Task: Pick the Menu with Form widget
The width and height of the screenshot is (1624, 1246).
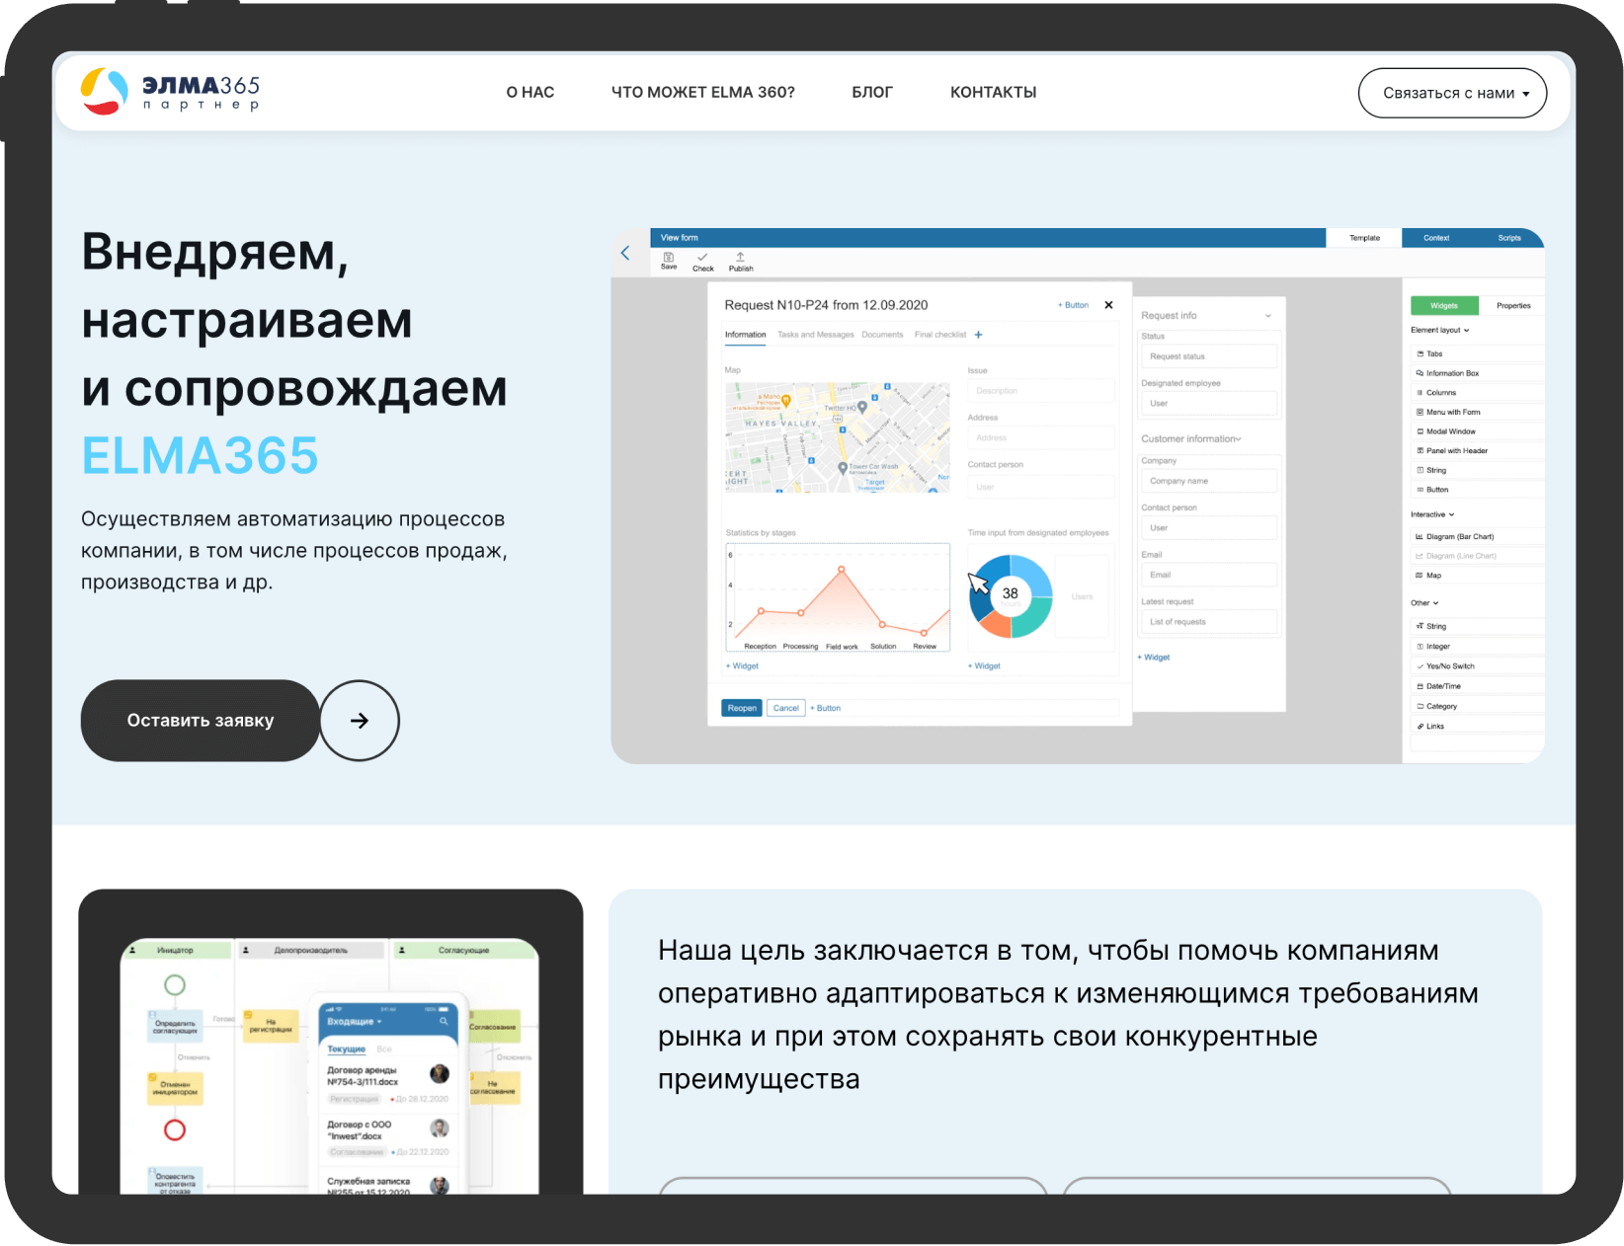Action: tap(1478, 413)
